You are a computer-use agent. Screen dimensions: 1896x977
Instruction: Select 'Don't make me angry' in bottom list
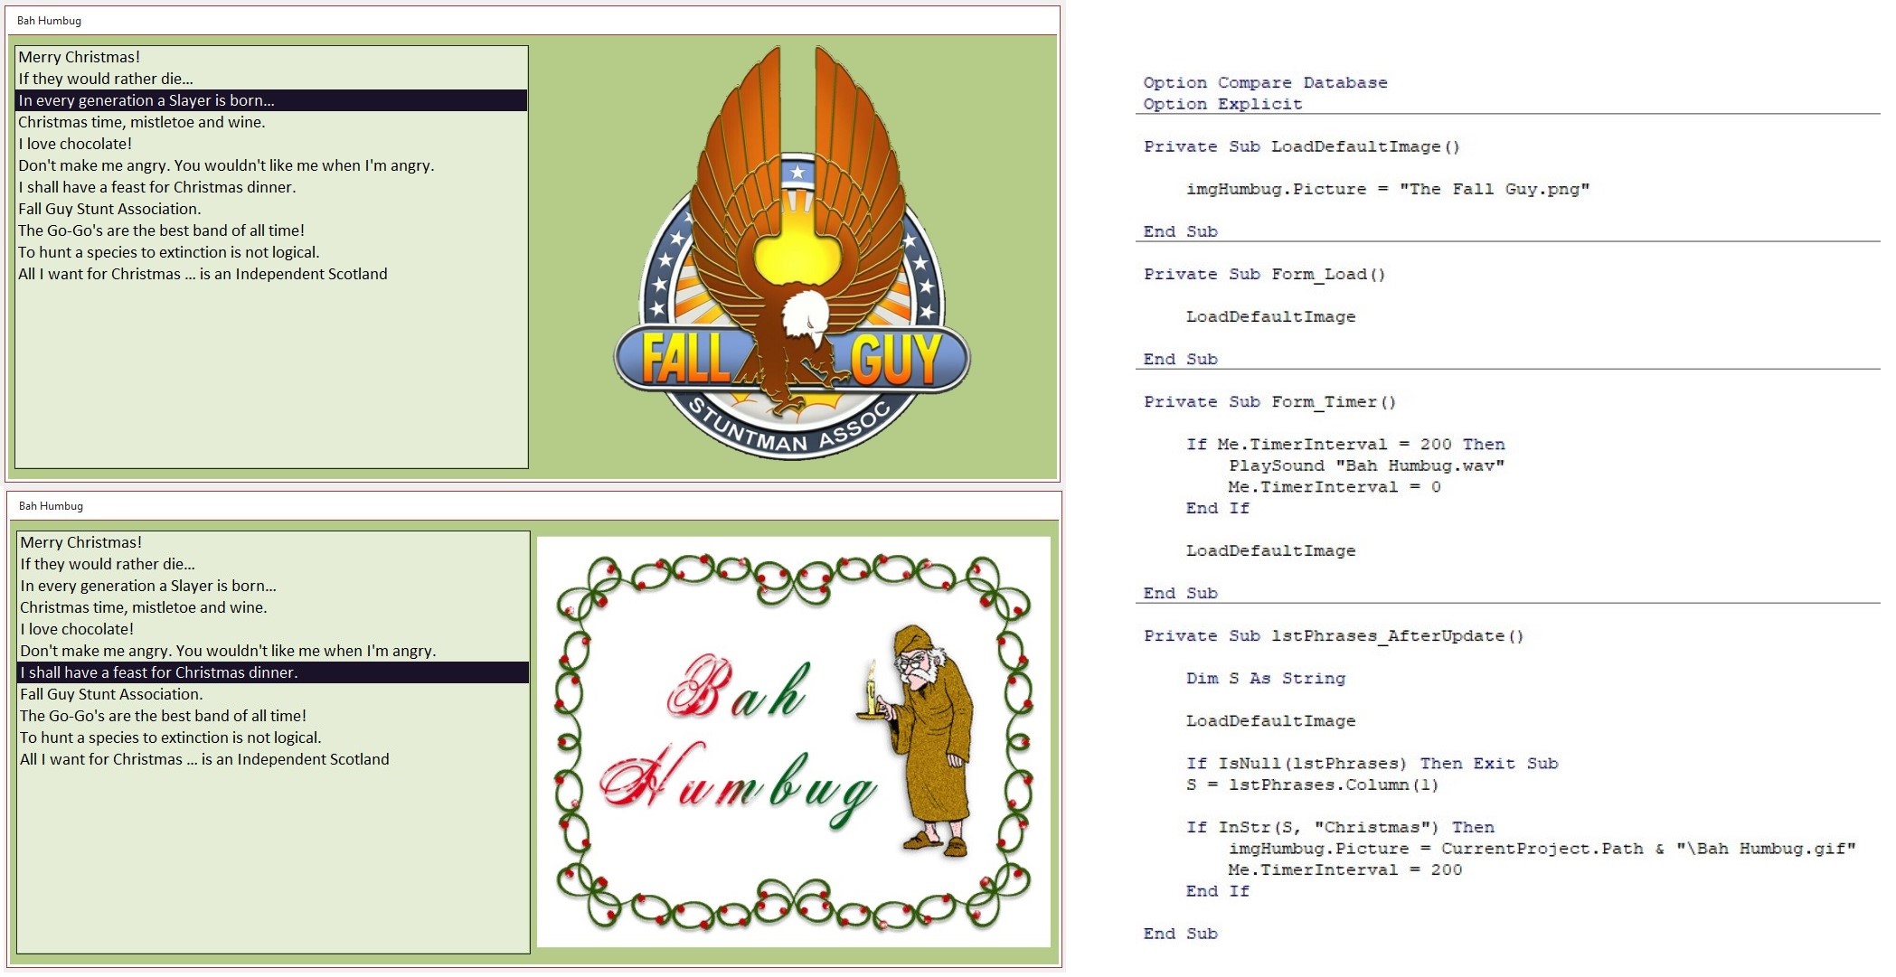(x=228, y=651)
